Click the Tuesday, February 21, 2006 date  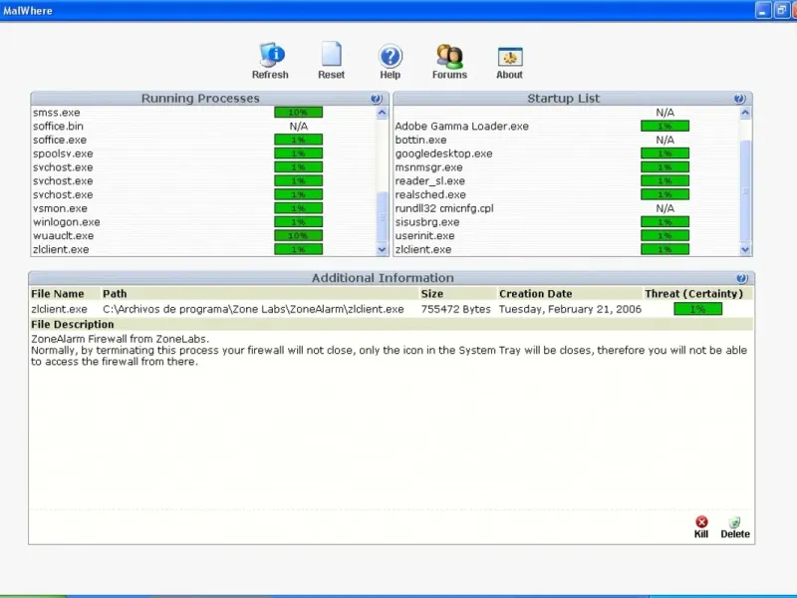coord(570,309)
